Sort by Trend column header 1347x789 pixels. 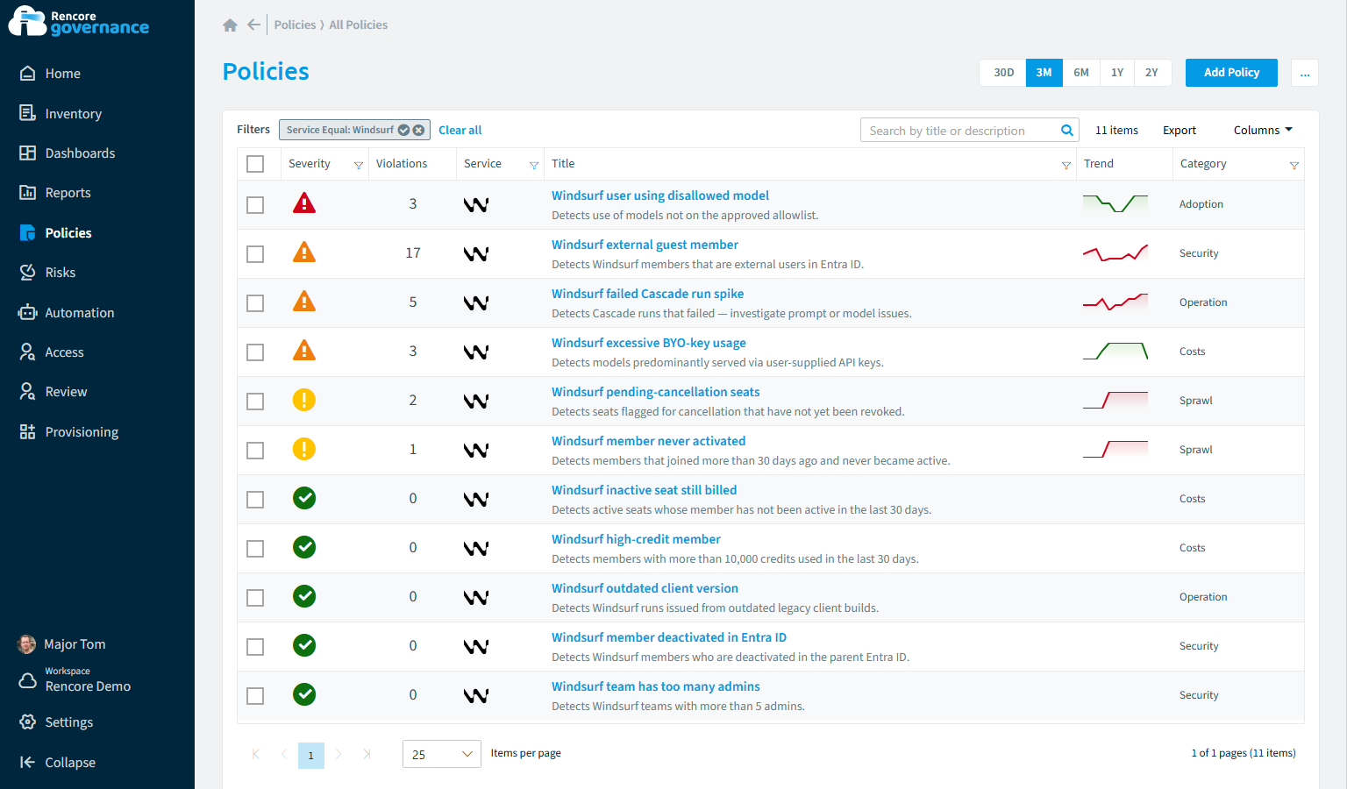(1099, 164)
